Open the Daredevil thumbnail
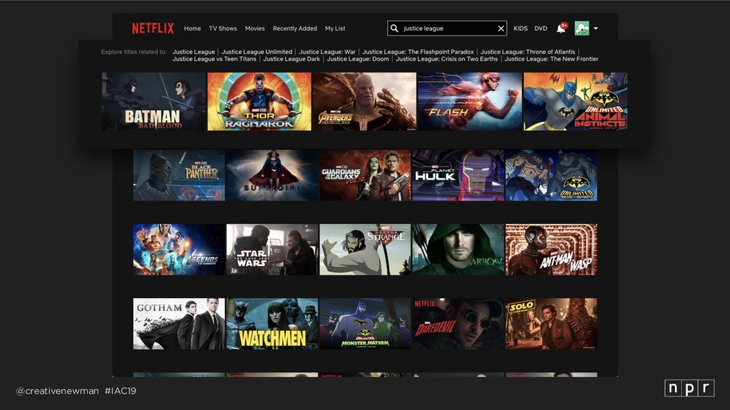This screenshot has width=730, height=410. [458, 324]
